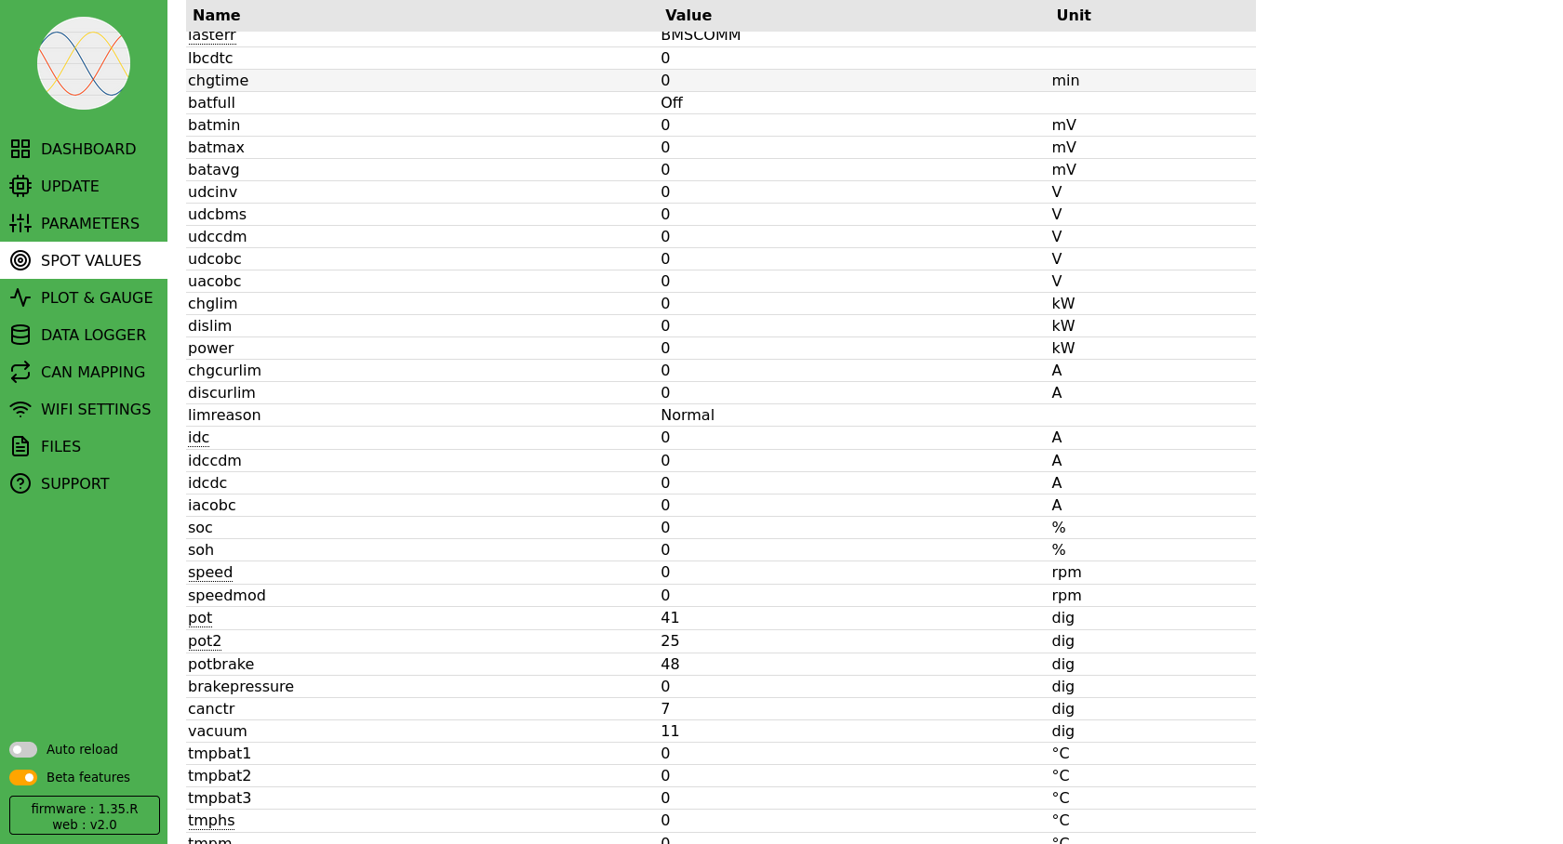Viewport: 1563px width, 844px height.
Task: Click the 'pot' spot value name
Action: [200, 618]
